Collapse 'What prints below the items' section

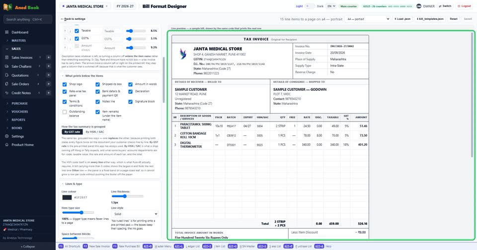82,76
